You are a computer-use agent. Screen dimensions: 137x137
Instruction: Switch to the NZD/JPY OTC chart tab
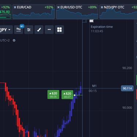(x=118, y=12)
